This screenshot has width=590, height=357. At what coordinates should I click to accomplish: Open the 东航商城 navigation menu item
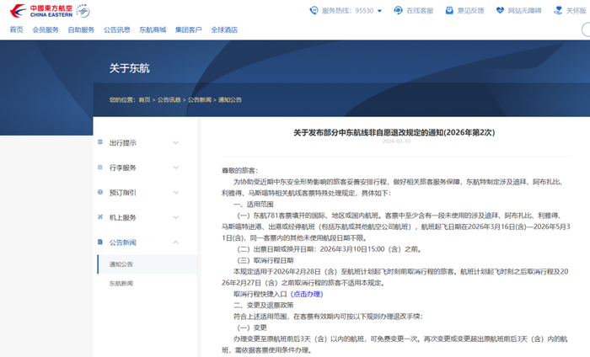[x=153, y=29]
